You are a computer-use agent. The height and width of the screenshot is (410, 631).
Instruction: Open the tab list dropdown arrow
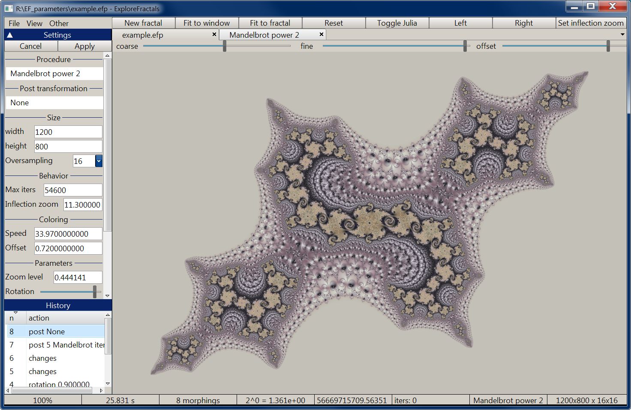pos(622,34)
